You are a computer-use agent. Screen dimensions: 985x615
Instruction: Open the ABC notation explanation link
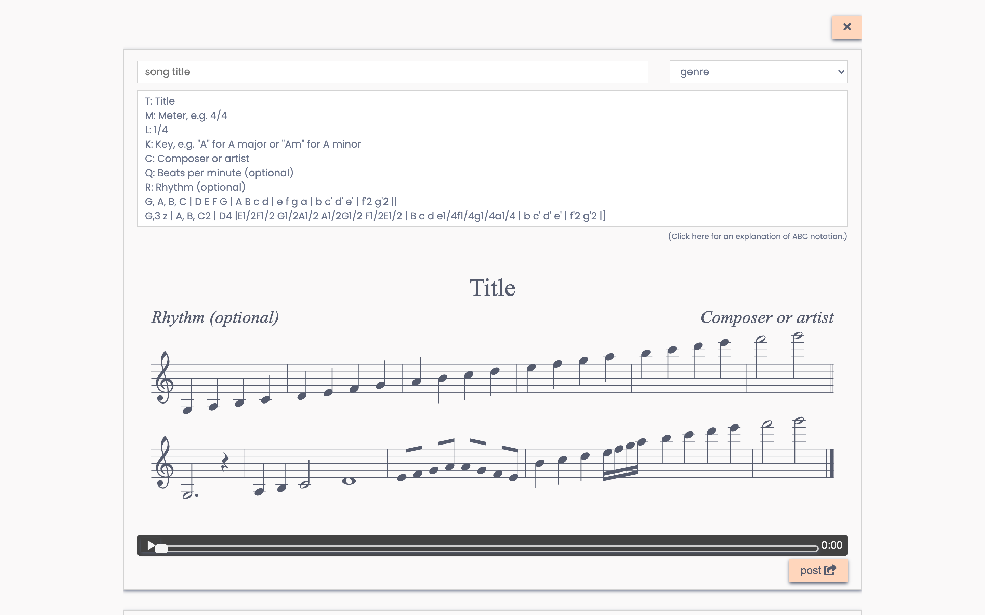tap(757, 236)
